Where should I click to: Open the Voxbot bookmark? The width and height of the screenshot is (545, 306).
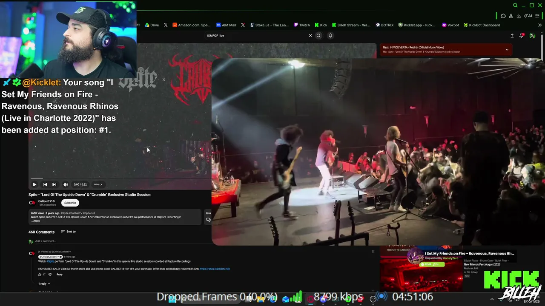450,25
